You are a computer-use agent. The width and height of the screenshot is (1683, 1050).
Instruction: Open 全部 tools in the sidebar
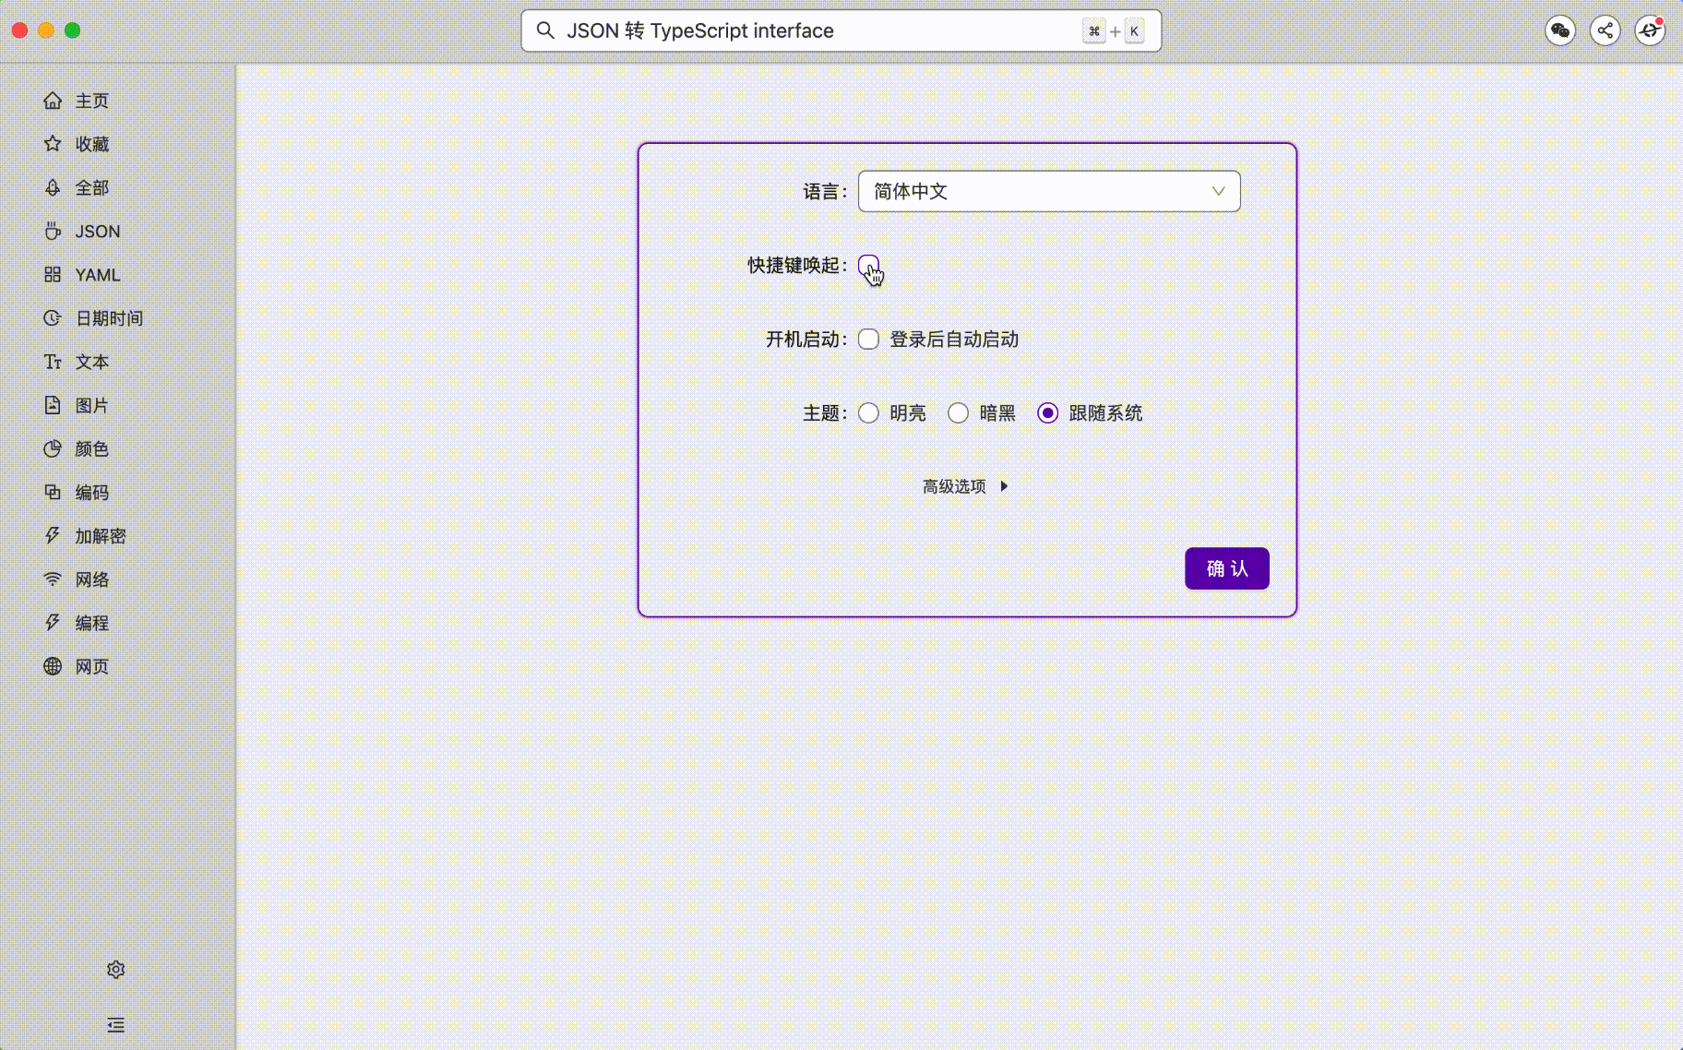pos(92,187)
